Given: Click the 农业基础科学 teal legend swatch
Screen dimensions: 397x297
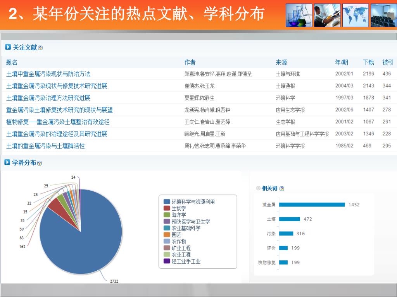Looking at the screenshot, I should coord(167,228).
